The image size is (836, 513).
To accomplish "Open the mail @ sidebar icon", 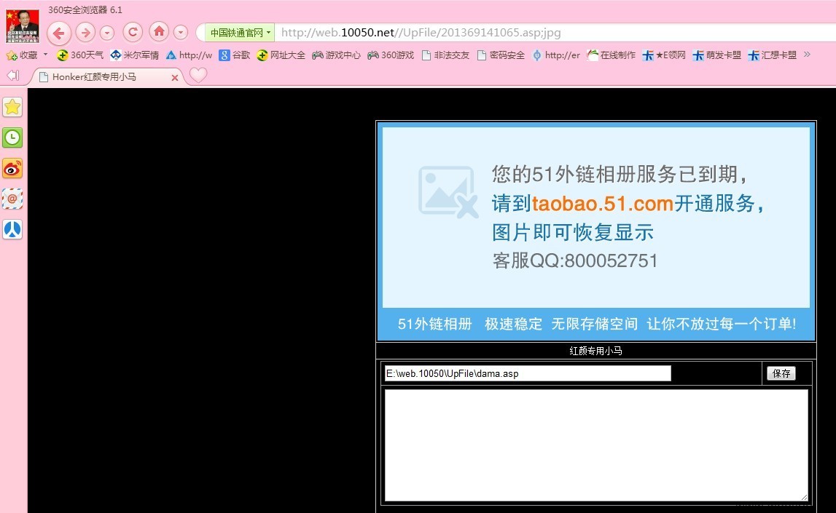I will (12, 199).
